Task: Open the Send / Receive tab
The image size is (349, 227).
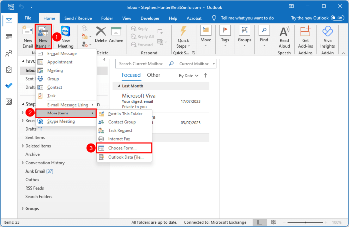Action: click(78, 18)
